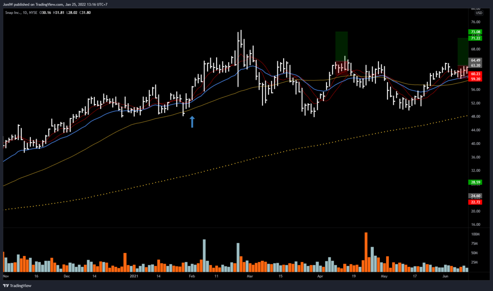Open the USD currency selector
Viewport: 493px width, 291px height.
[479, 13]
